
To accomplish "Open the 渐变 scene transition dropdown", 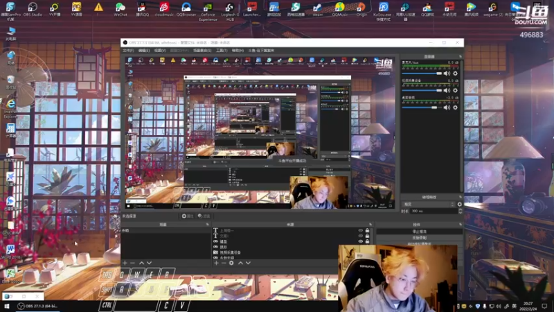I will 429,204.
